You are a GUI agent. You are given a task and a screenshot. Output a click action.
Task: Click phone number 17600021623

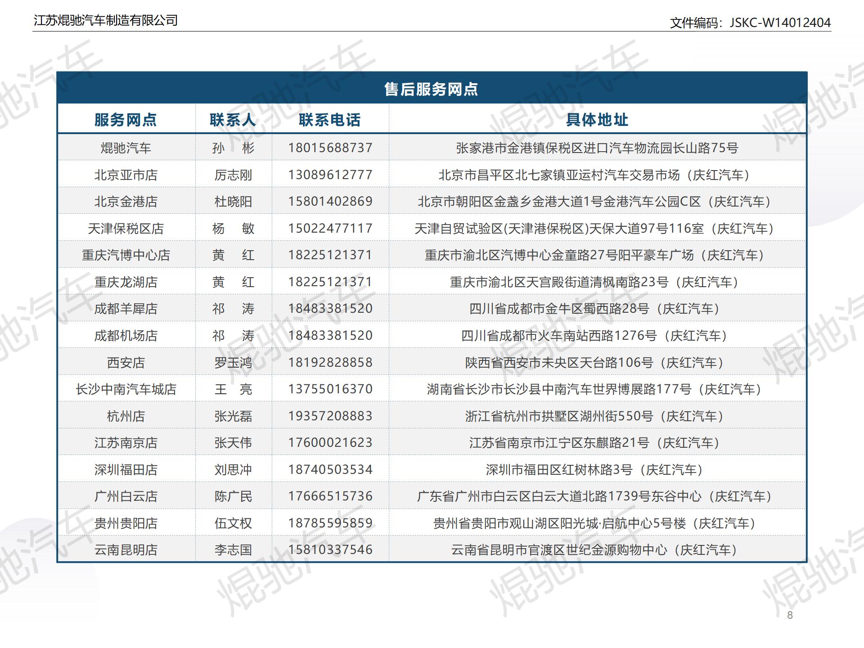[x=330, y=443]
